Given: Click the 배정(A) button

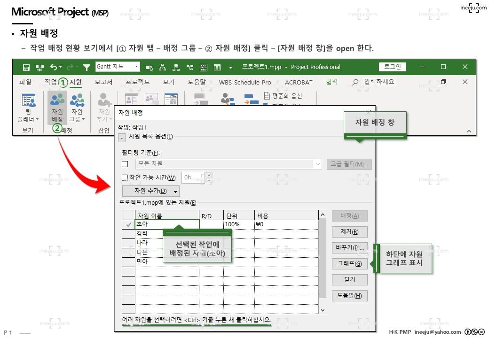Looking at the screenshot, I should point(350,215).
